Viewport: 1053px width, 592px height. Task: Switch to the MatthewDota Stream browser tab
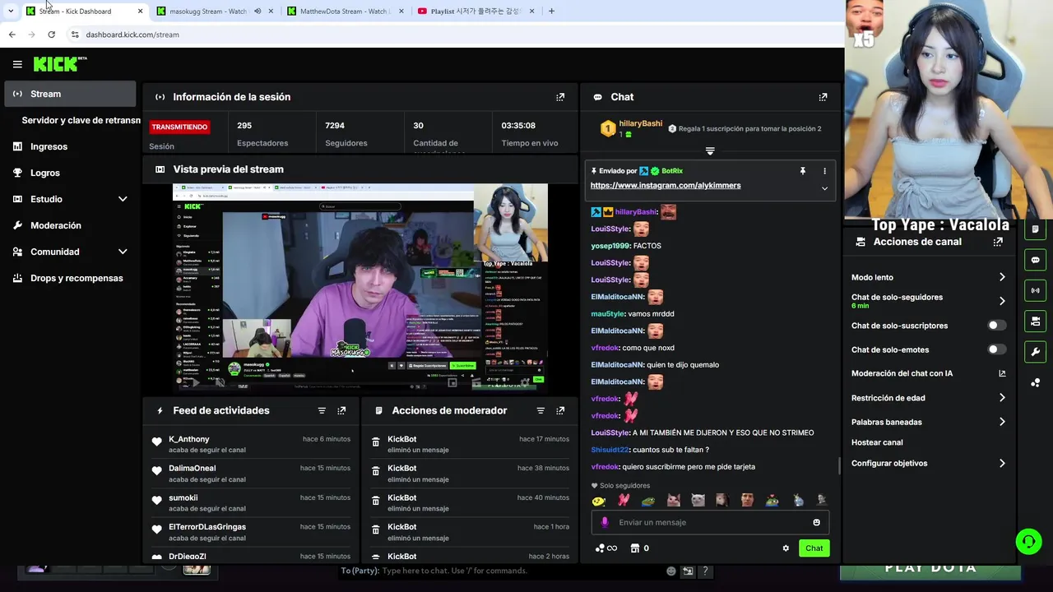tap(343, 12)
